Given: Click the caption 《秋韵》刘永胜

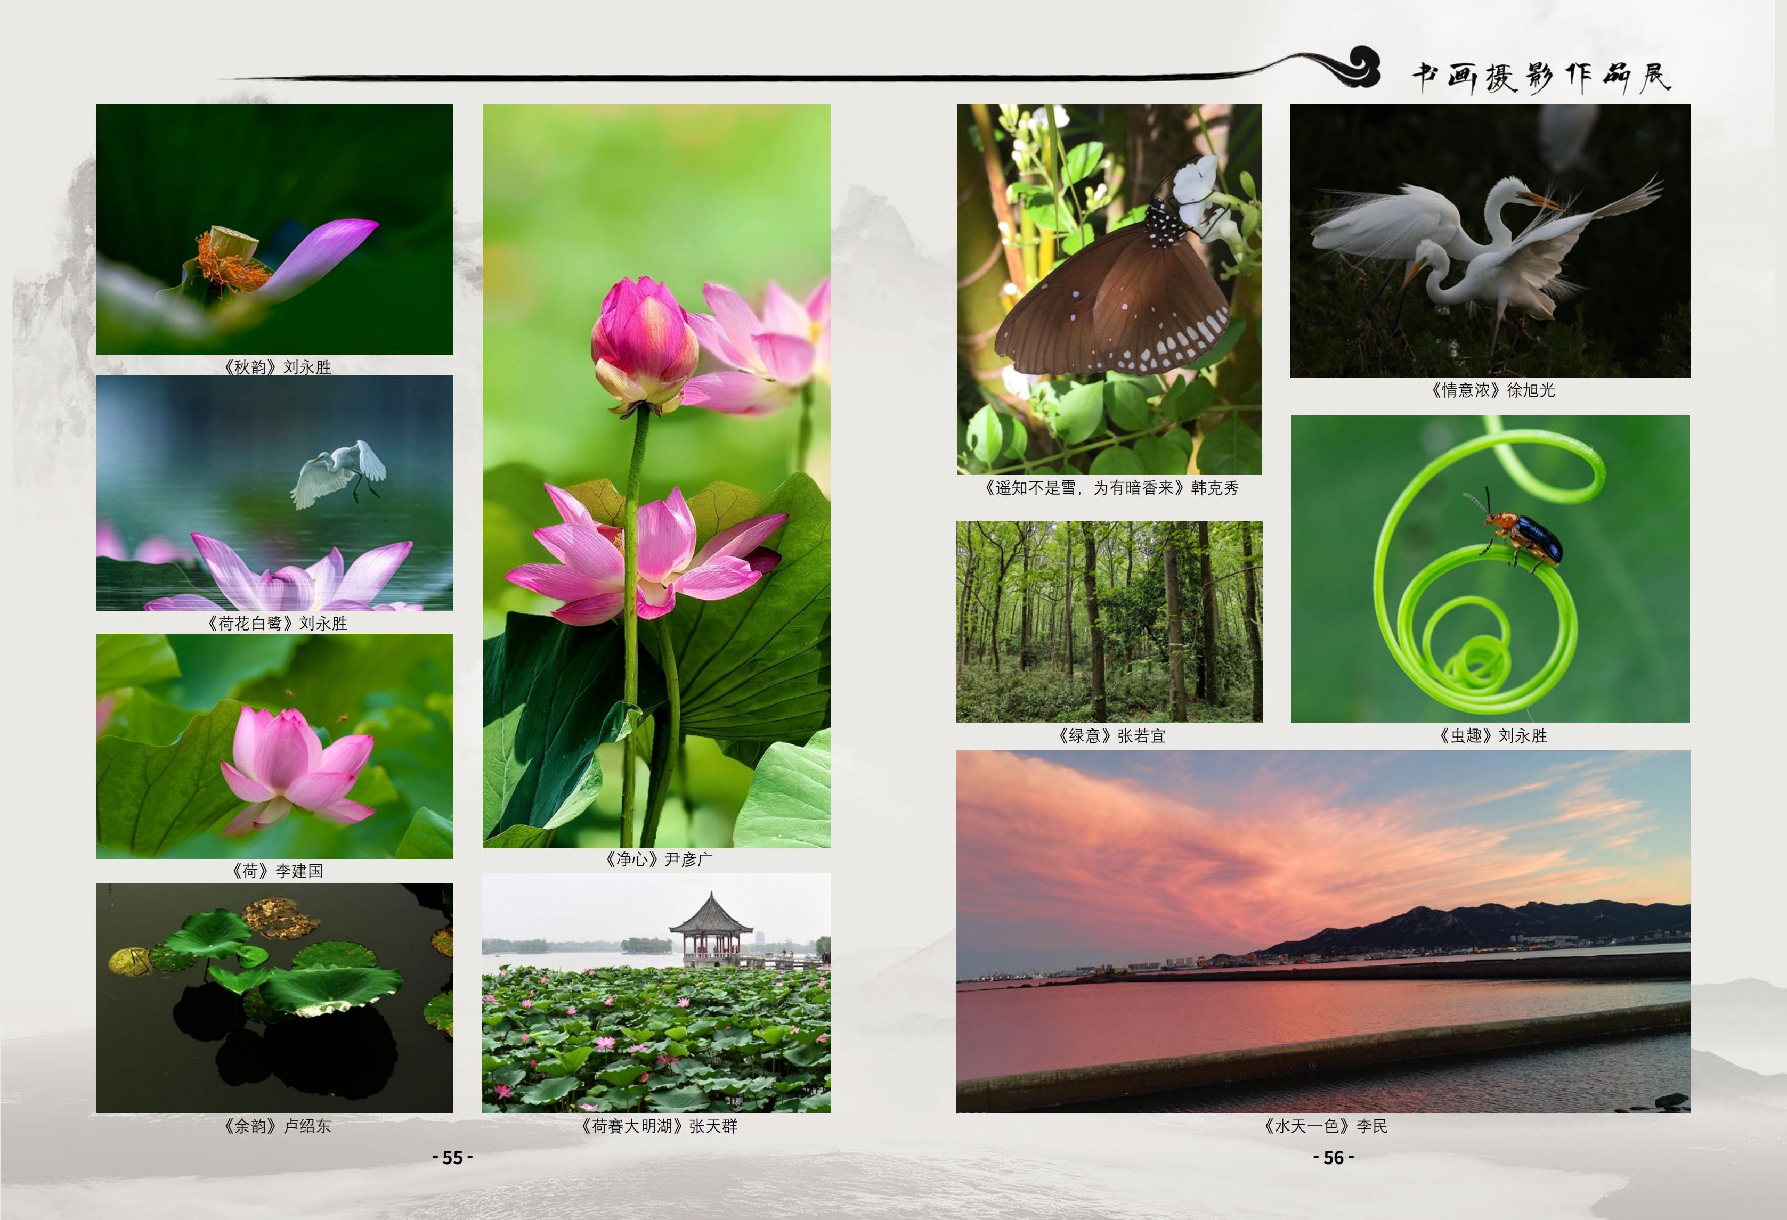Looking at the screenshot, I should click(277, 367).
